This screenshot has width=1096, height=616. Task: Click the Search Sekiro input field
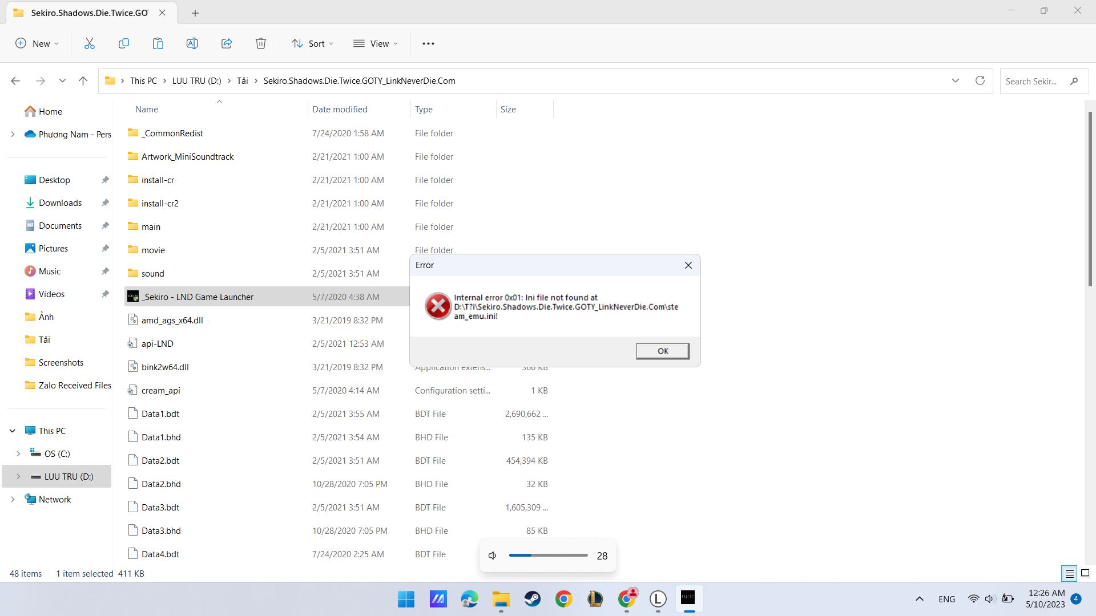[1032, 81]
